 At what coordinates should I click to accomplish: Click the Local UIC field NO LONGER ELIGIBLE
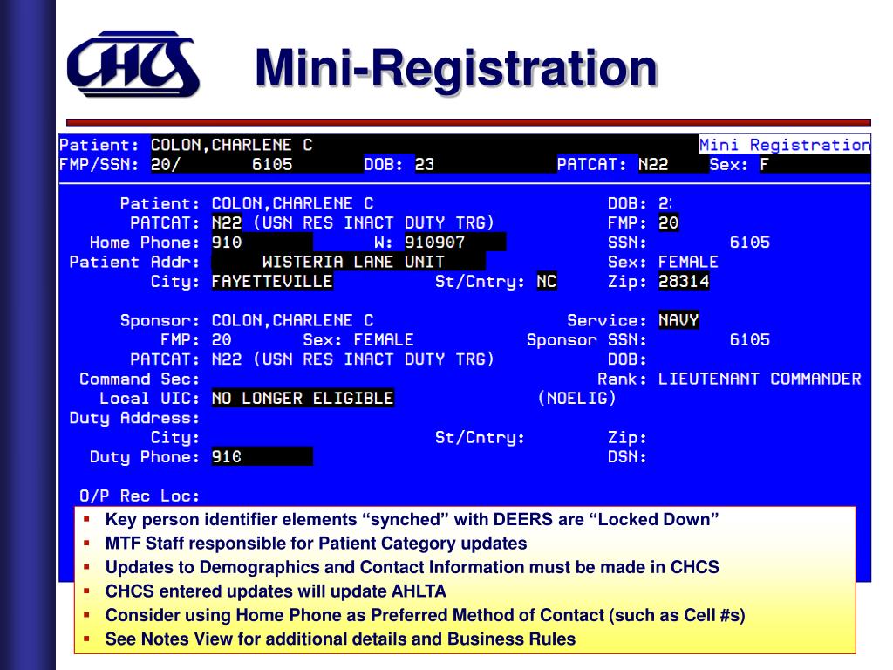pos(303,398)
